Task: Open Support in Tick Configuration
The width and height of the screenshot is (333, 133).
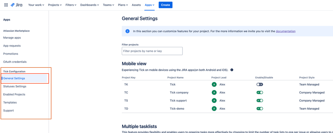Action: tap(9, 110)
